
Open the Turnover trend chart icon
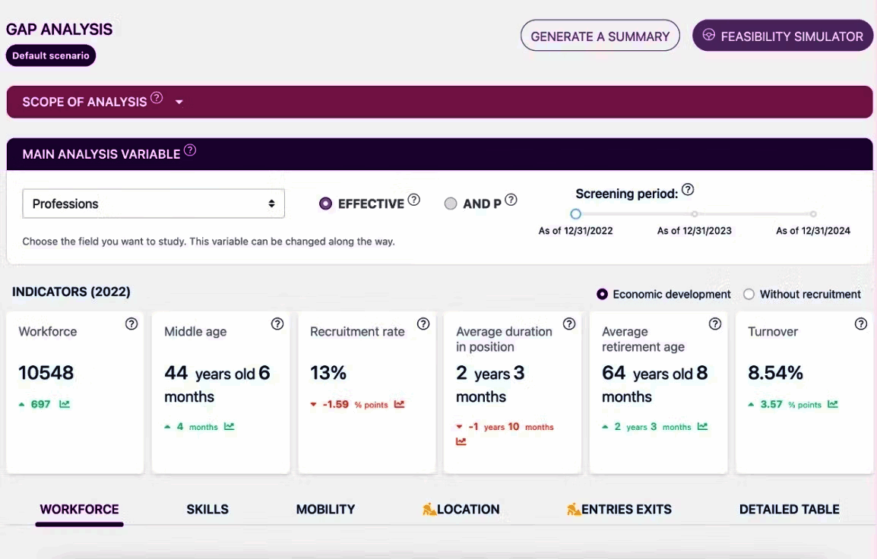click(834, 404)
